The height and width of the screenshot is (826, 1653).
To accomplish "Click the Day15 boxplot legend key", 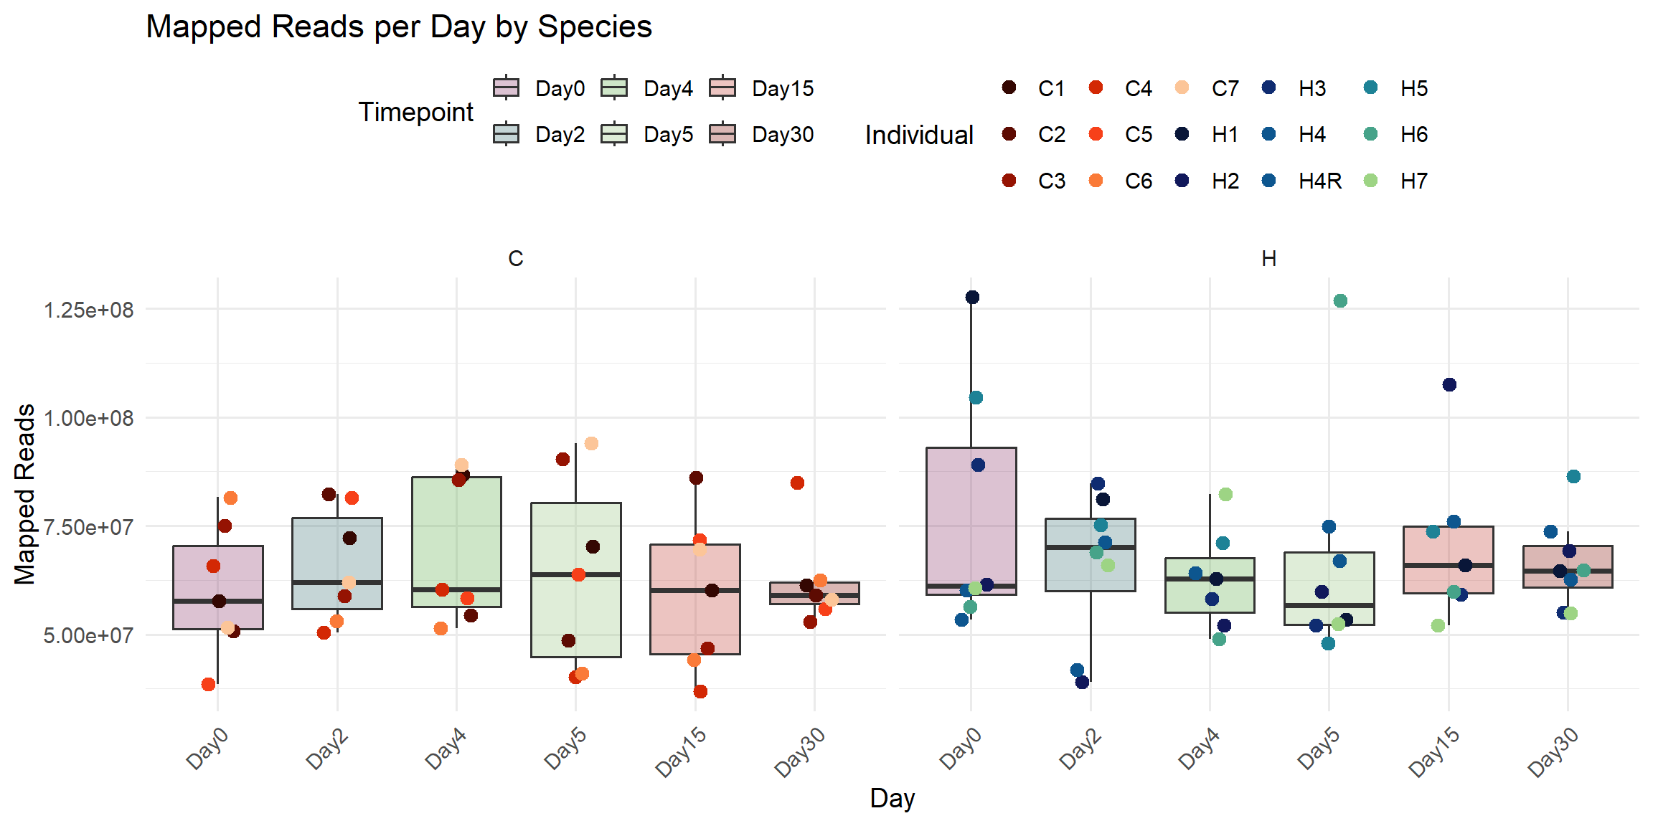I will (723, 87).
